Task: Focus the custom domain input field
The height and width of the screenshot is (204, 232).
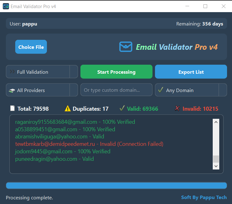Action: point(116,90)
